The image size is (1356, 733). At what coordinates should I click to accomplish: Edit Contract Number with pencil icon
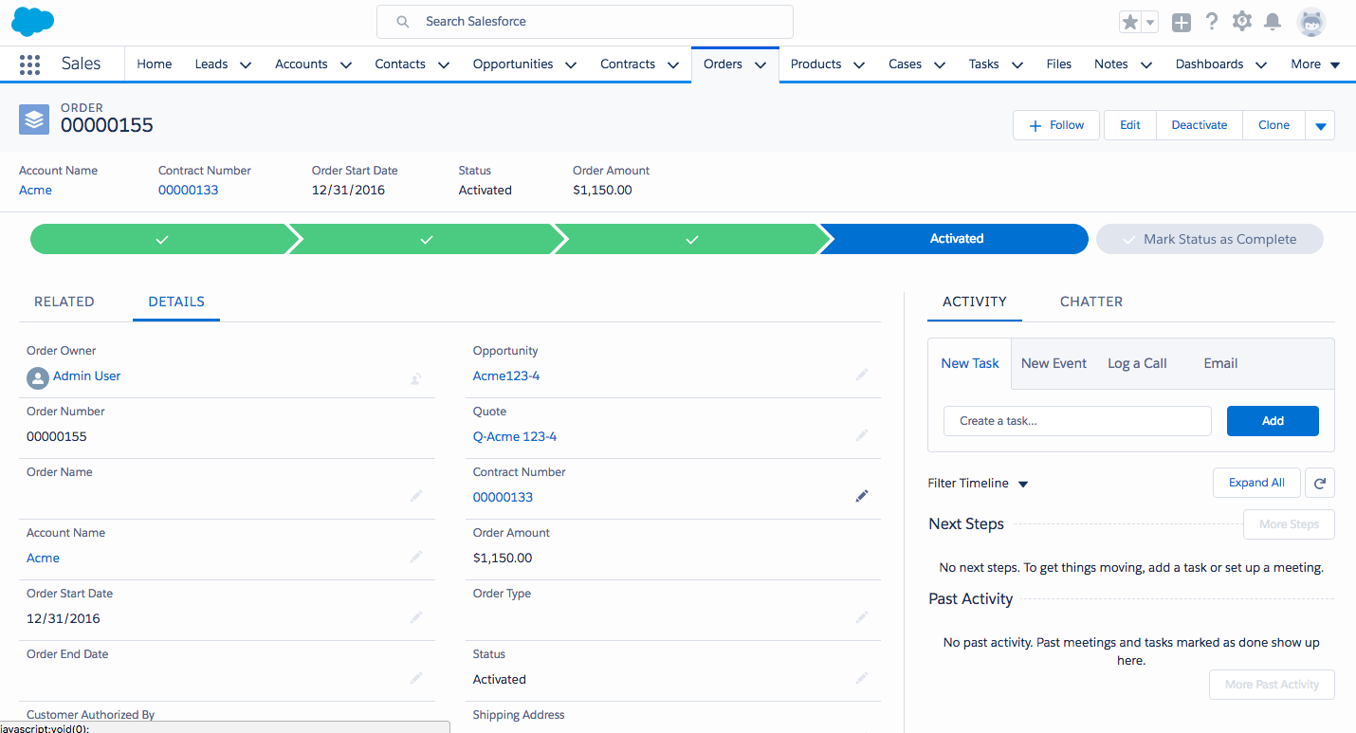(x=862, y=496)
